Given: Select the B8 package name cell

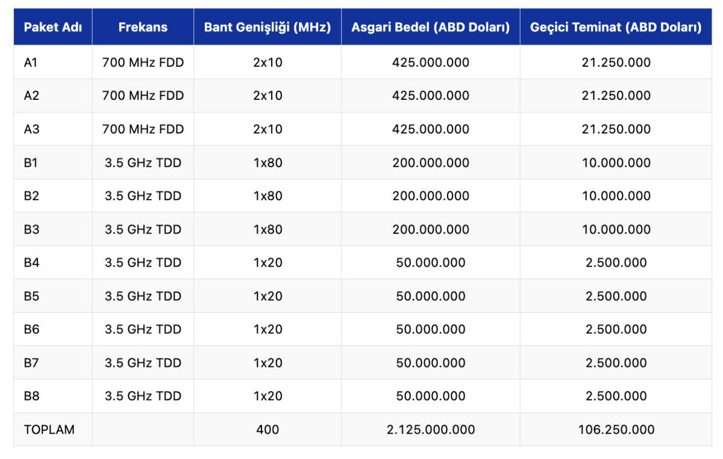Looking at the screenshot, I should (31, 396).
